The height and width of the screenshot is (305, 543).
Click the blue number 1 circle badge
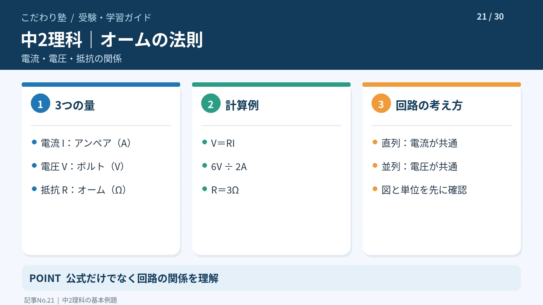[x=40, y=103]
